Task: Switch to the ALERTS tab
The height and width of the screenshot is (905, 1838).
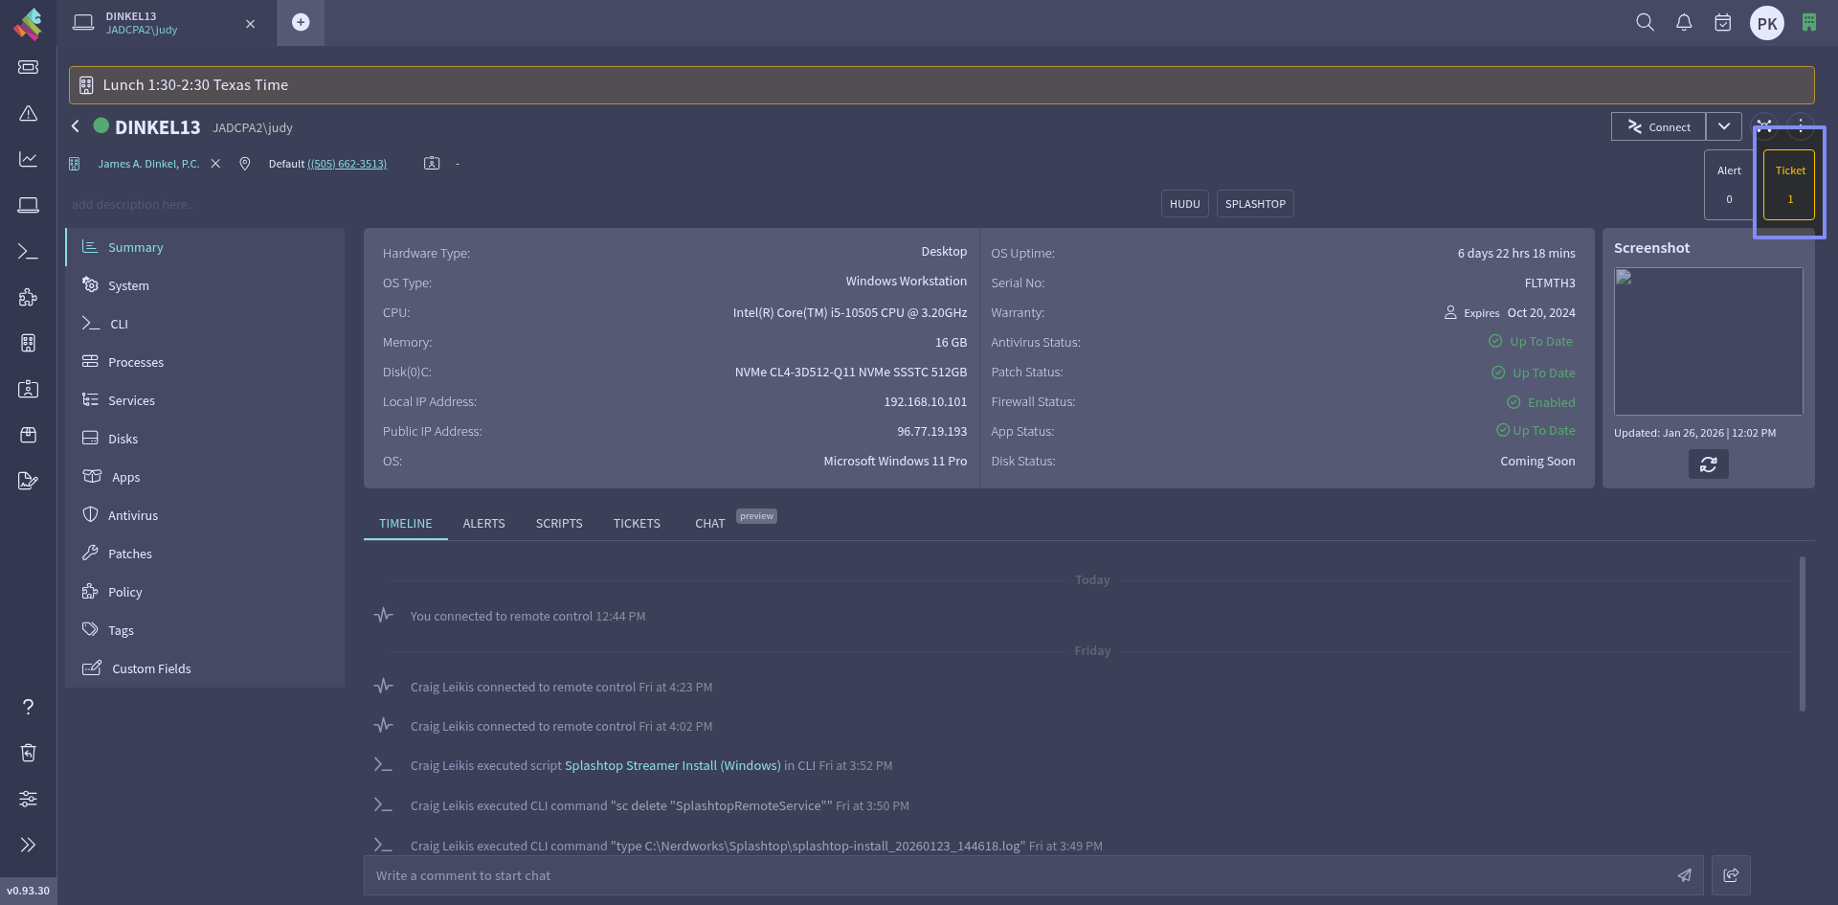Action: click(x=483, y=524)
